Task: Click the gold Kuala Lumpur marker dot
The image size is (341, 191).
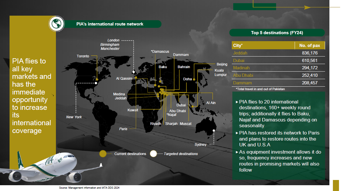Action: pos(193,106)
